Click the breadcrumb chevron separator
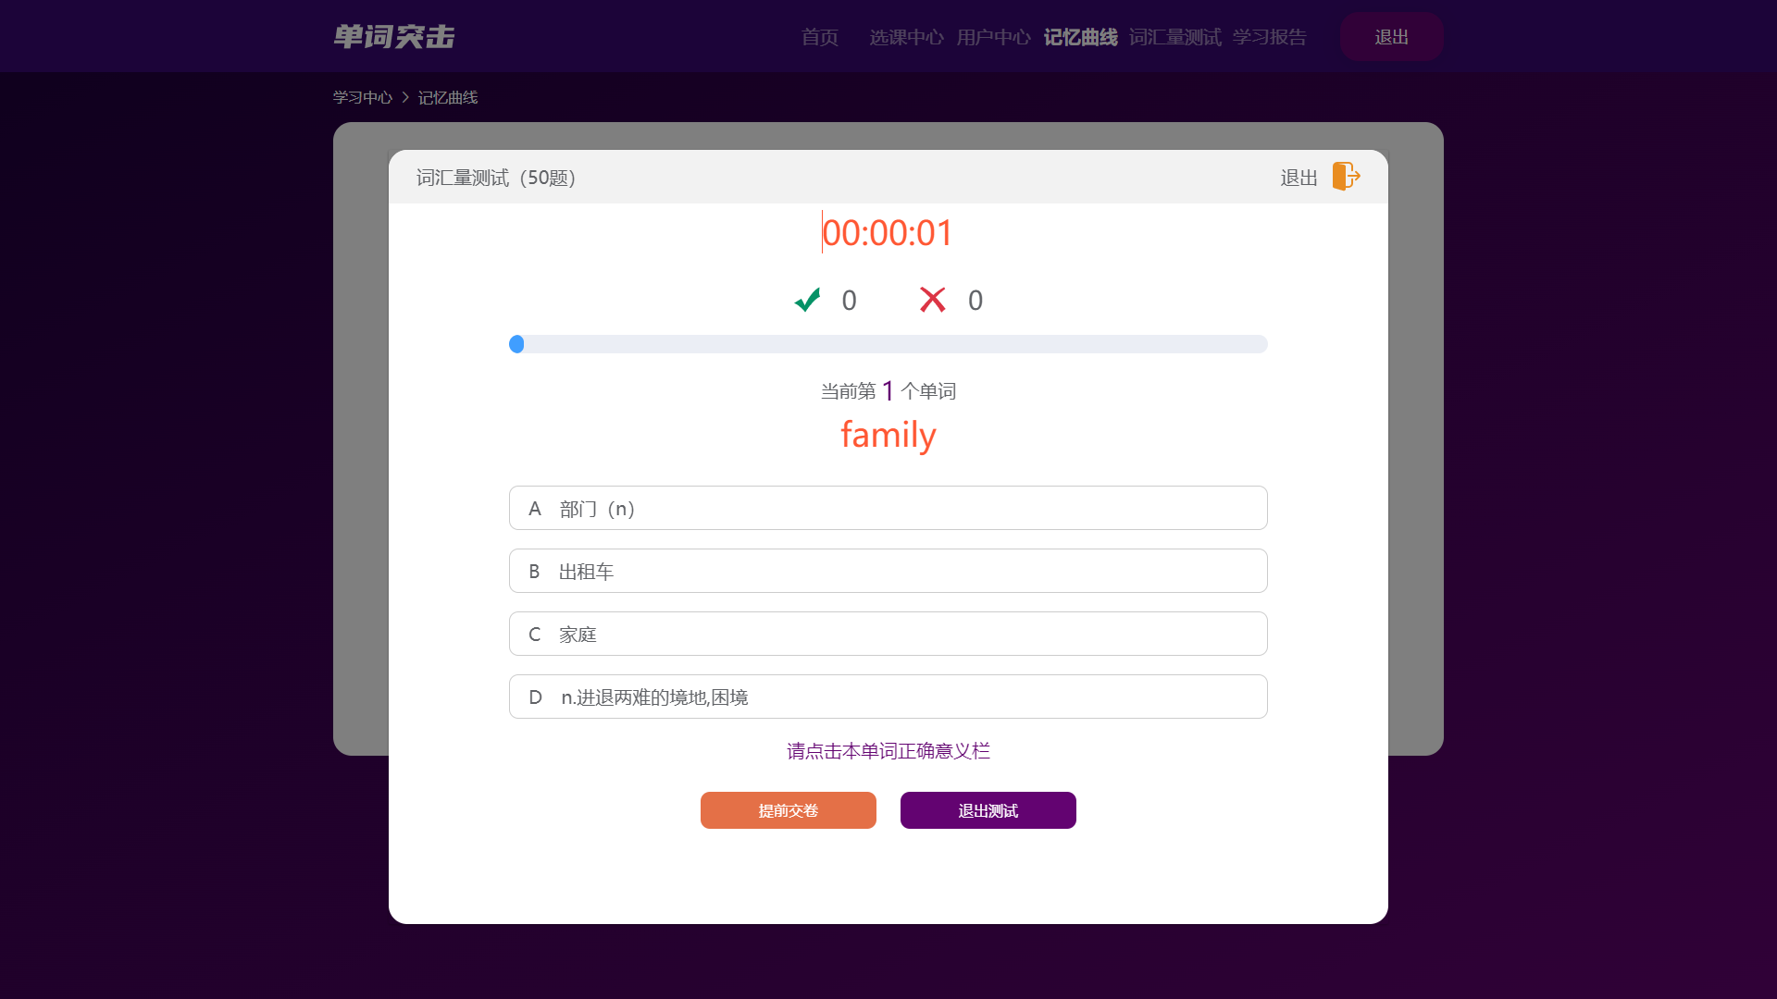Screen dimensions: 1777x999 click(405, 97)
